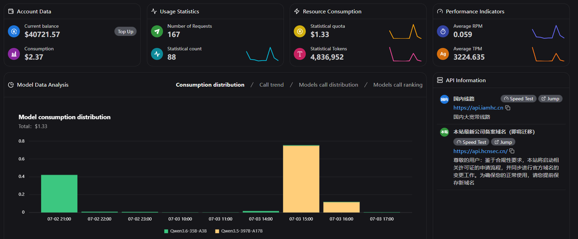
Task: Click the tall bar at 07-03 15:00
Action: (x=301, y=179)
